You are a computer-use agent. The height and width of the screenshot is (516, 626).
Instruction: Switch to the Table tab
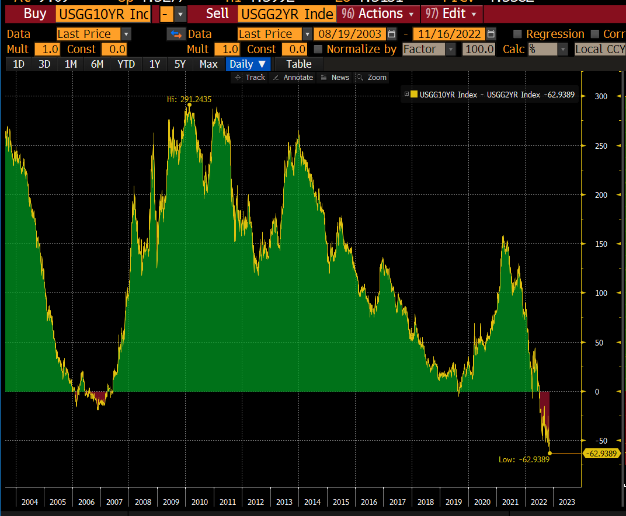click(298, 64)
